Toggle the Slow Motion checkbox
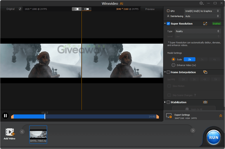Viewport: 225px width, 149px height. 169,86
